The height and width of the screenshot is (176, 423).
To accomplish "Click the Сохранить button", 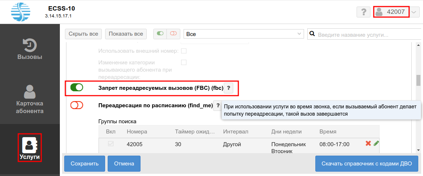I will click(x=85, y=164).
